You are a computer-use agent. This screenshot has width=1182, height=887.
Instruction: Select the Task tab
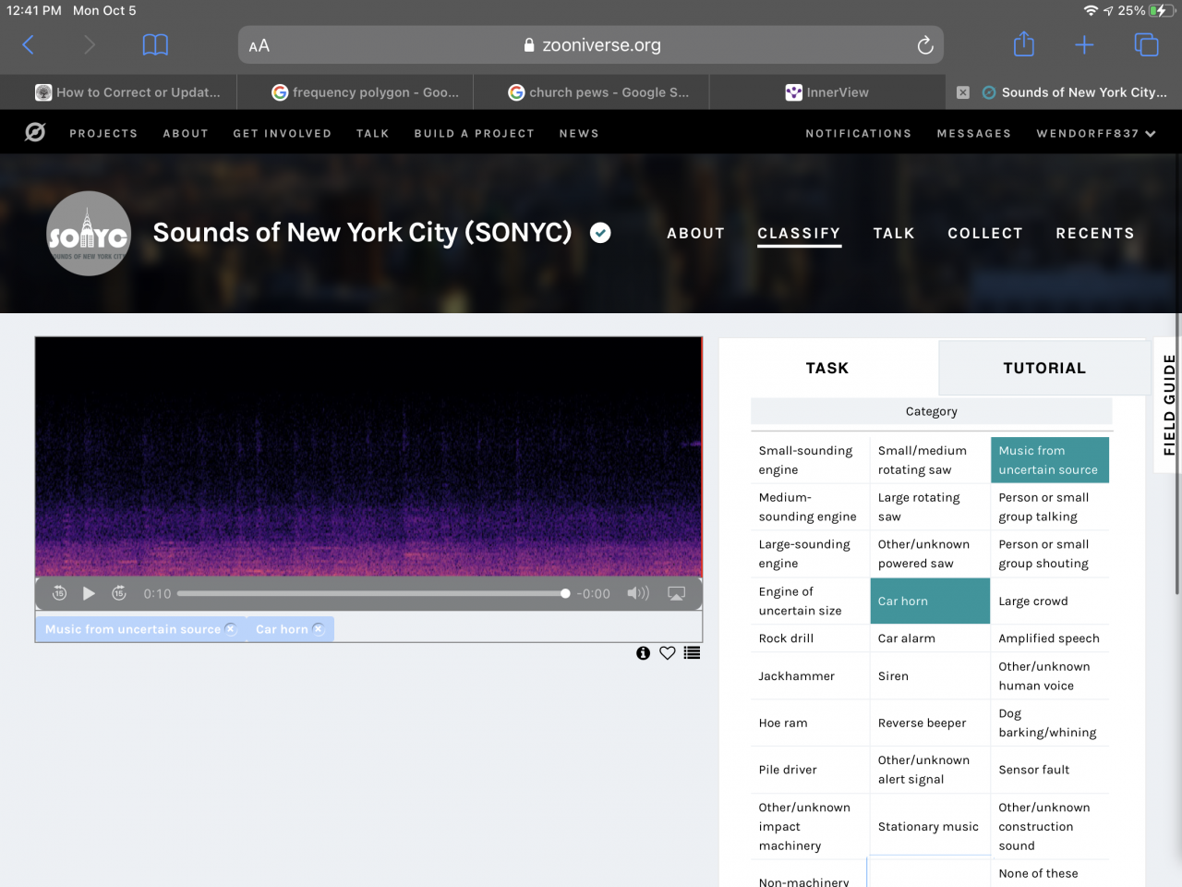827,368
